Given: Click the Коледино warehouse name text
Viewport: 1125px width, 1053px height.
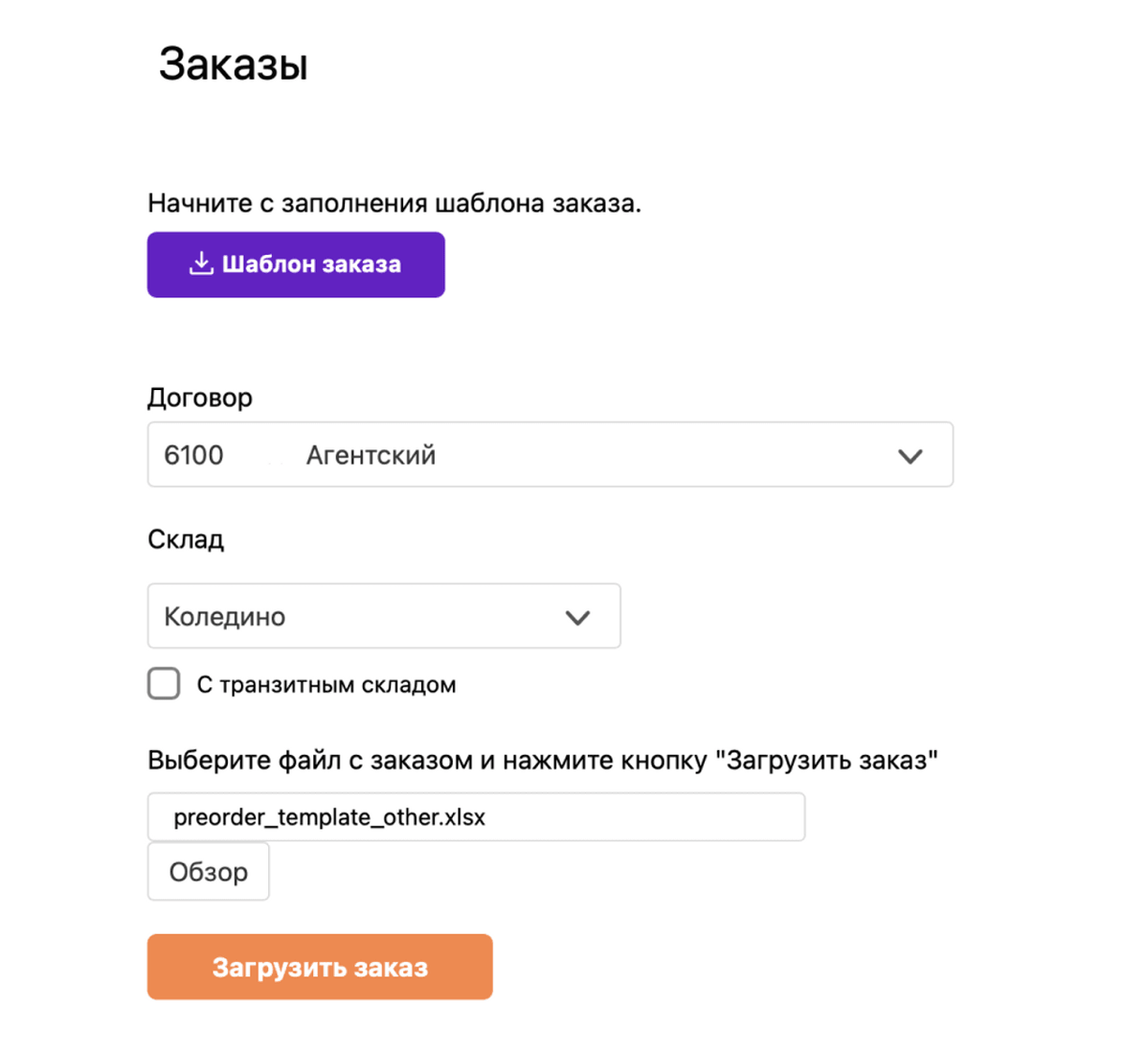Looking at the screenshot, I should (x=225, y=617).
